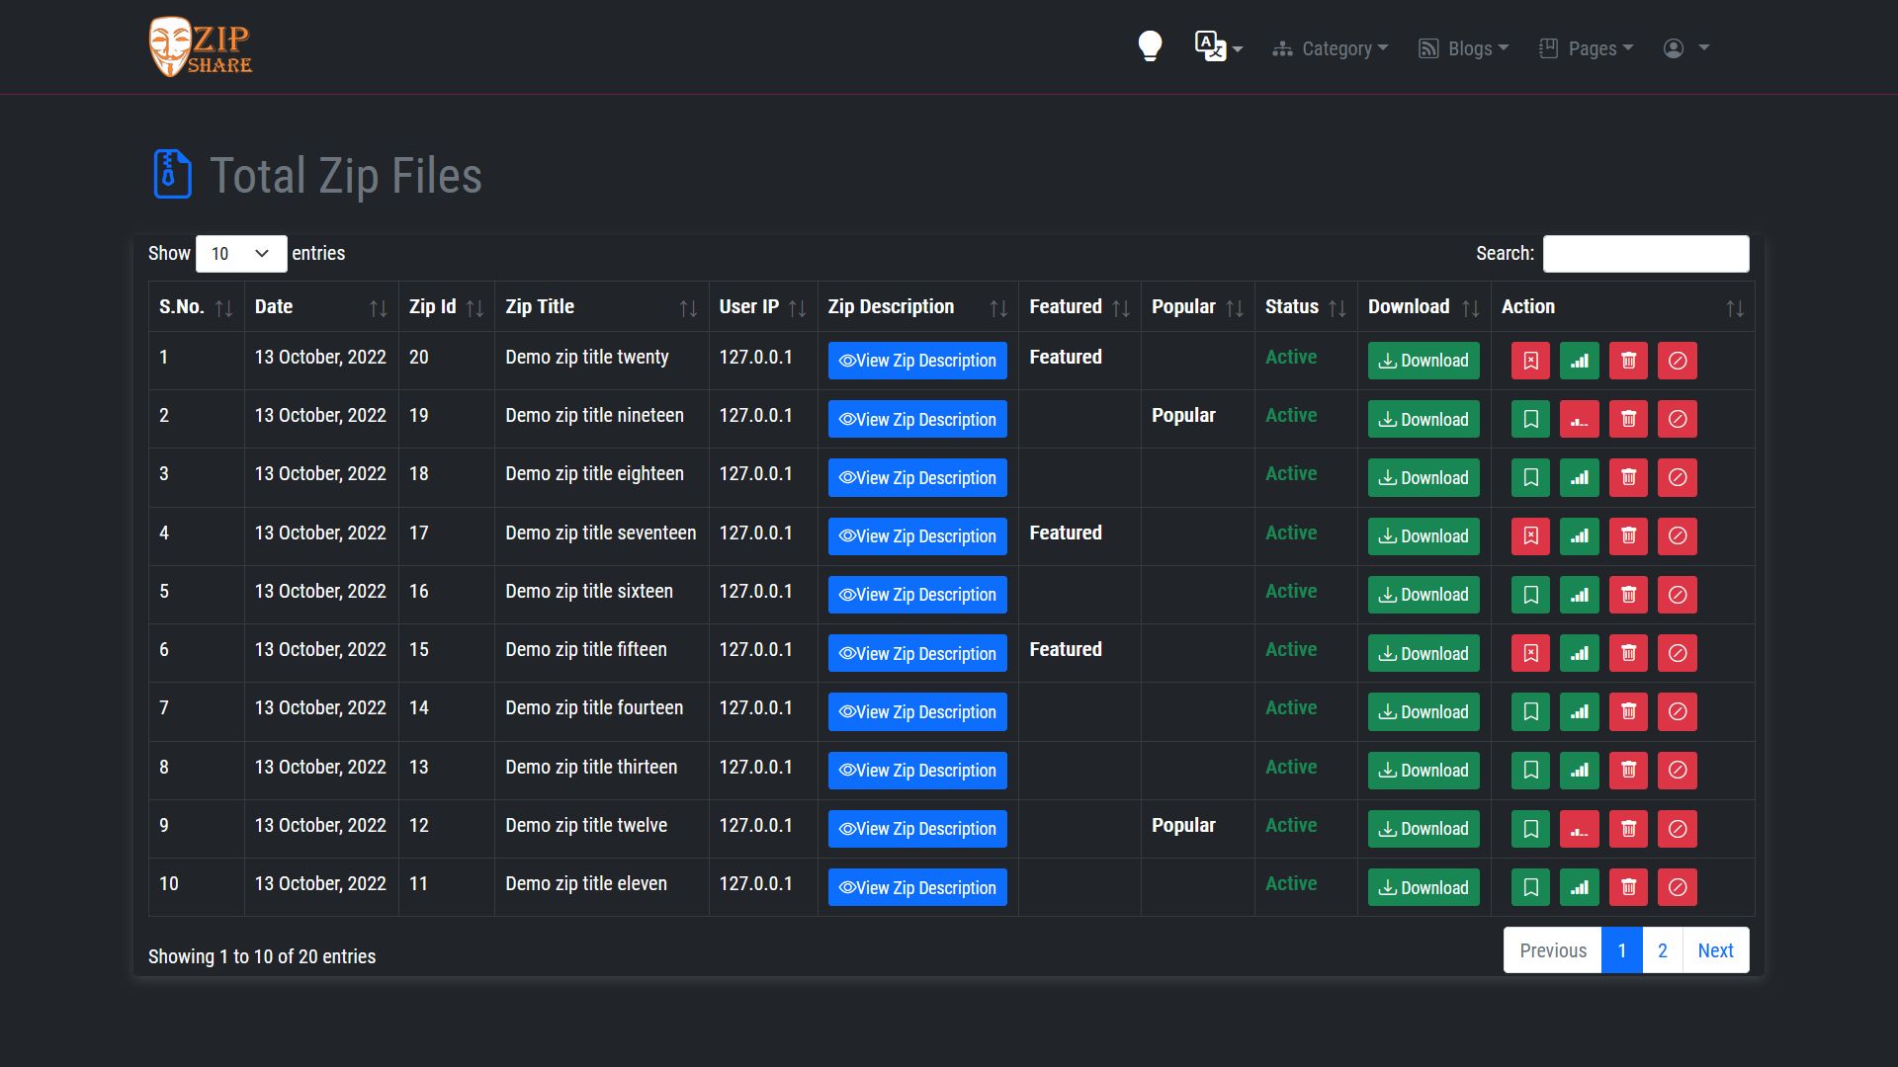
Task: View Zip Description for Demo zip title thirteen
Action: pyautogui.click(x=916, y=770)
